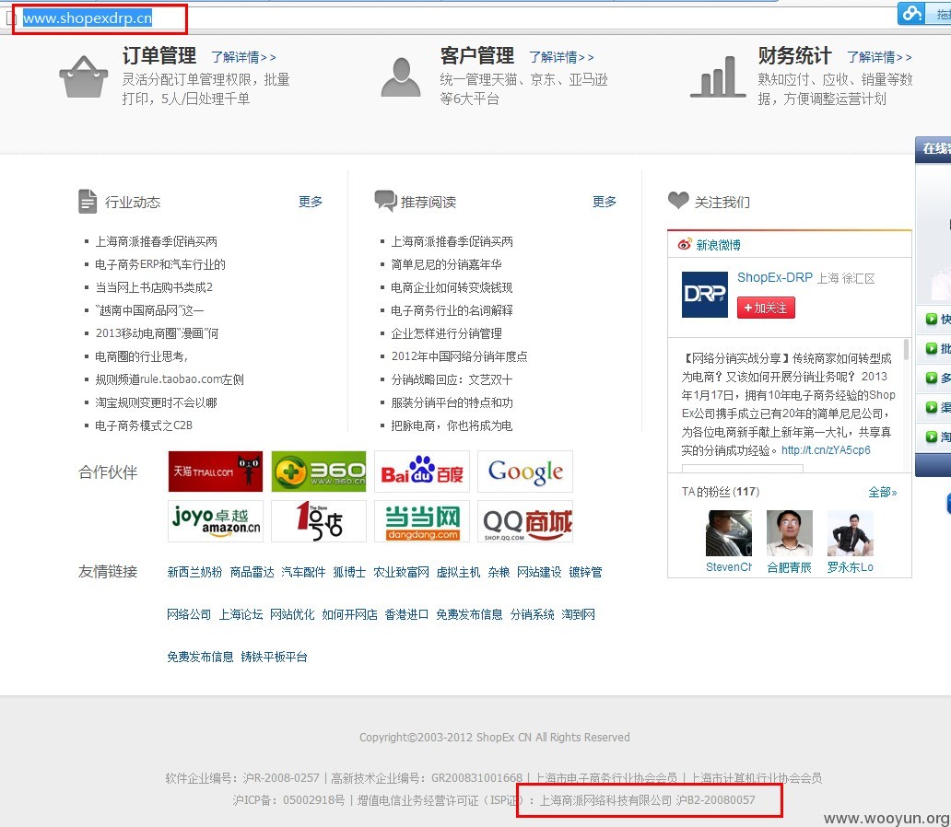This screenshot has width=951, height=827.
Task: Click the customer management person icon
Action: [400, 77]
